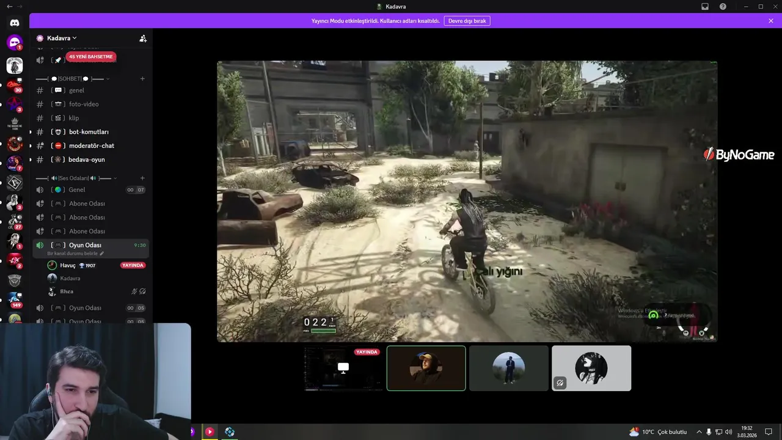
Task: Select participant tile with standing figure avatar
Action: click(508, 368)
